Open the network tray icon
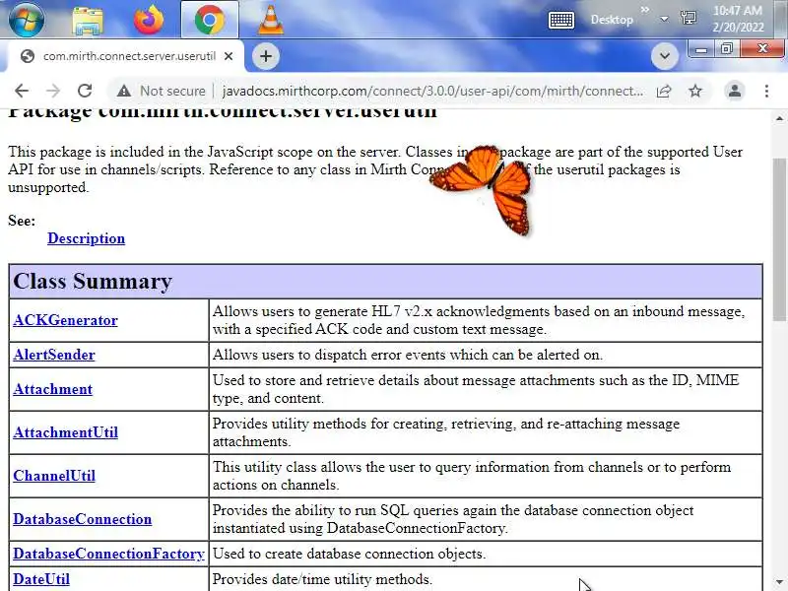This screenshot has width=788, height=591. tap(688, 19)
